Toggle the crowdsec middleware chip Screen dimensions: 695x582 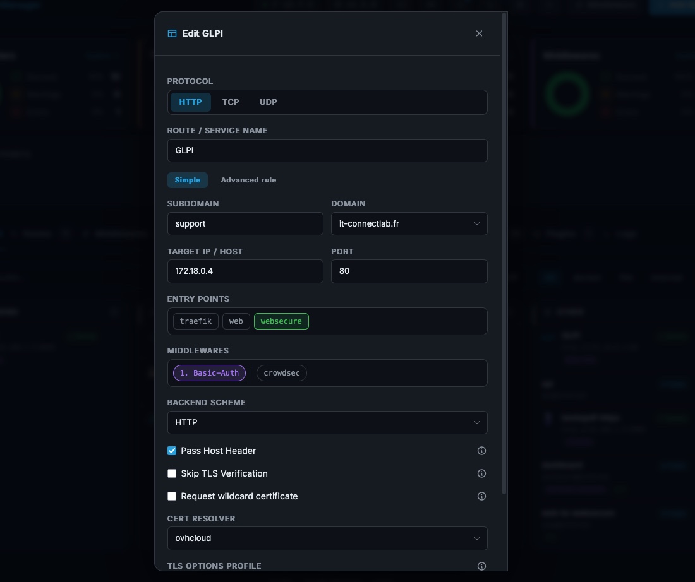(x=281, y=373)
